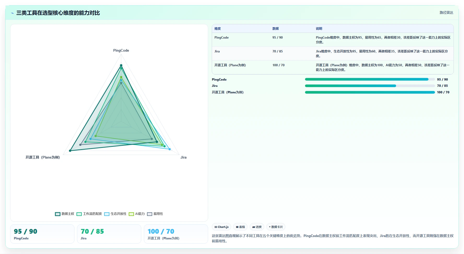464x254 pixels.
Task: Click the 95 / 90 table data cell
Action: tap(278, 38)
